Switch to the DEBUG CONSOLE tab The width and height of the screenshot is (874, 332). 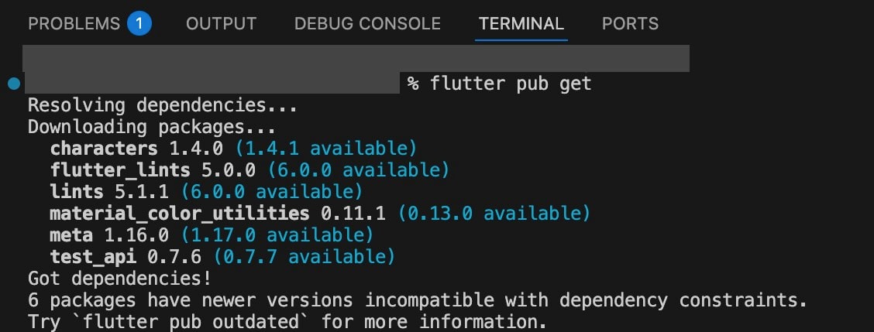367,24
